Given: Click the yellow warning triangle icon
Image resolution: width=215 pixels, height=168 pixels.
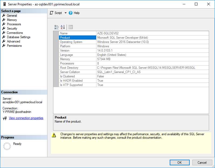Looking at the screenshot, I should (x=54, y=135).
